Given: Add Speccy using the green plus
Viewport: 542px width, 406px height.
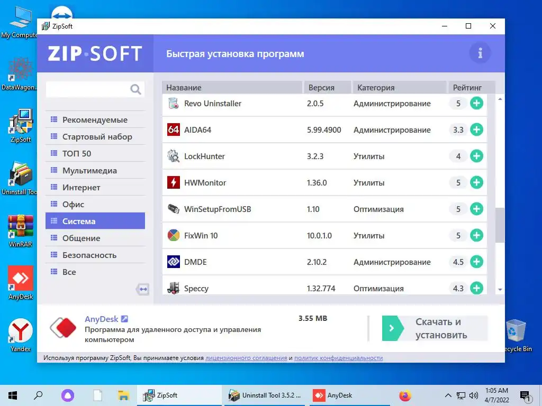Looking at the screenshot, I should pos(476,288).
